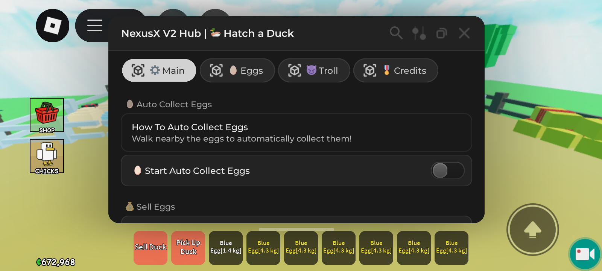Screen dimensions: 602x271
Task: Click the window resize icon in hub header
Action: click(x=441, y=33)
